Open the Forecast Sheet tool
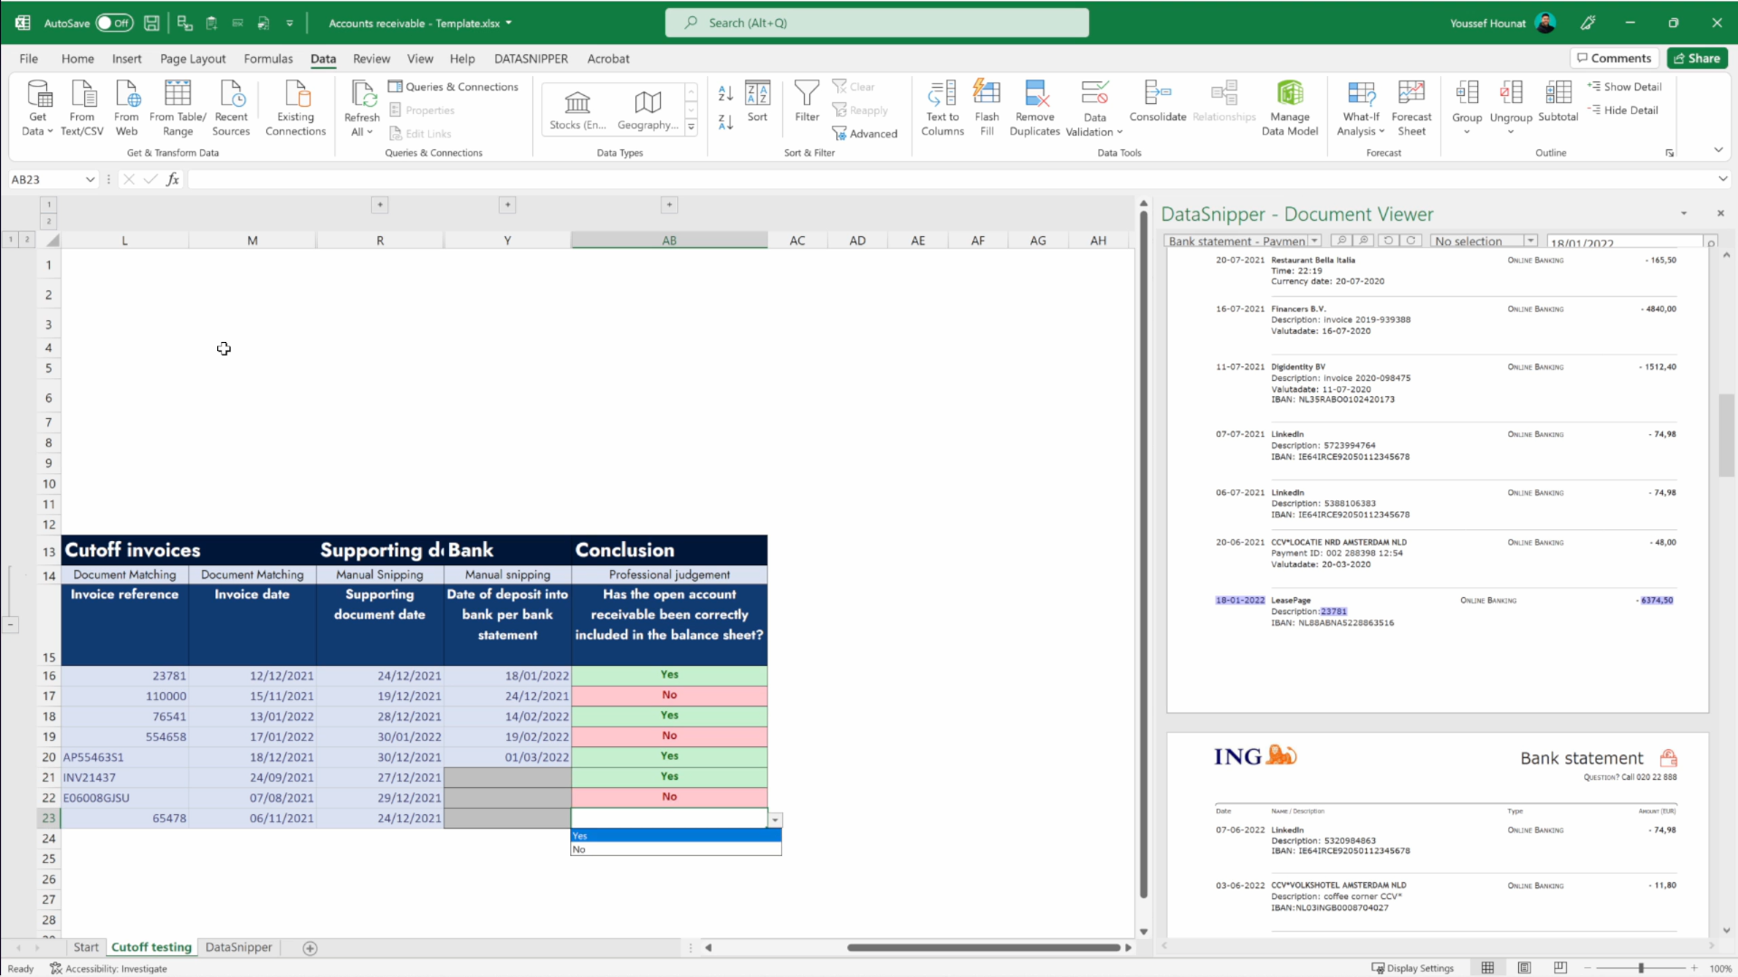The image size is (1738, 977). tap(1411, 106)
